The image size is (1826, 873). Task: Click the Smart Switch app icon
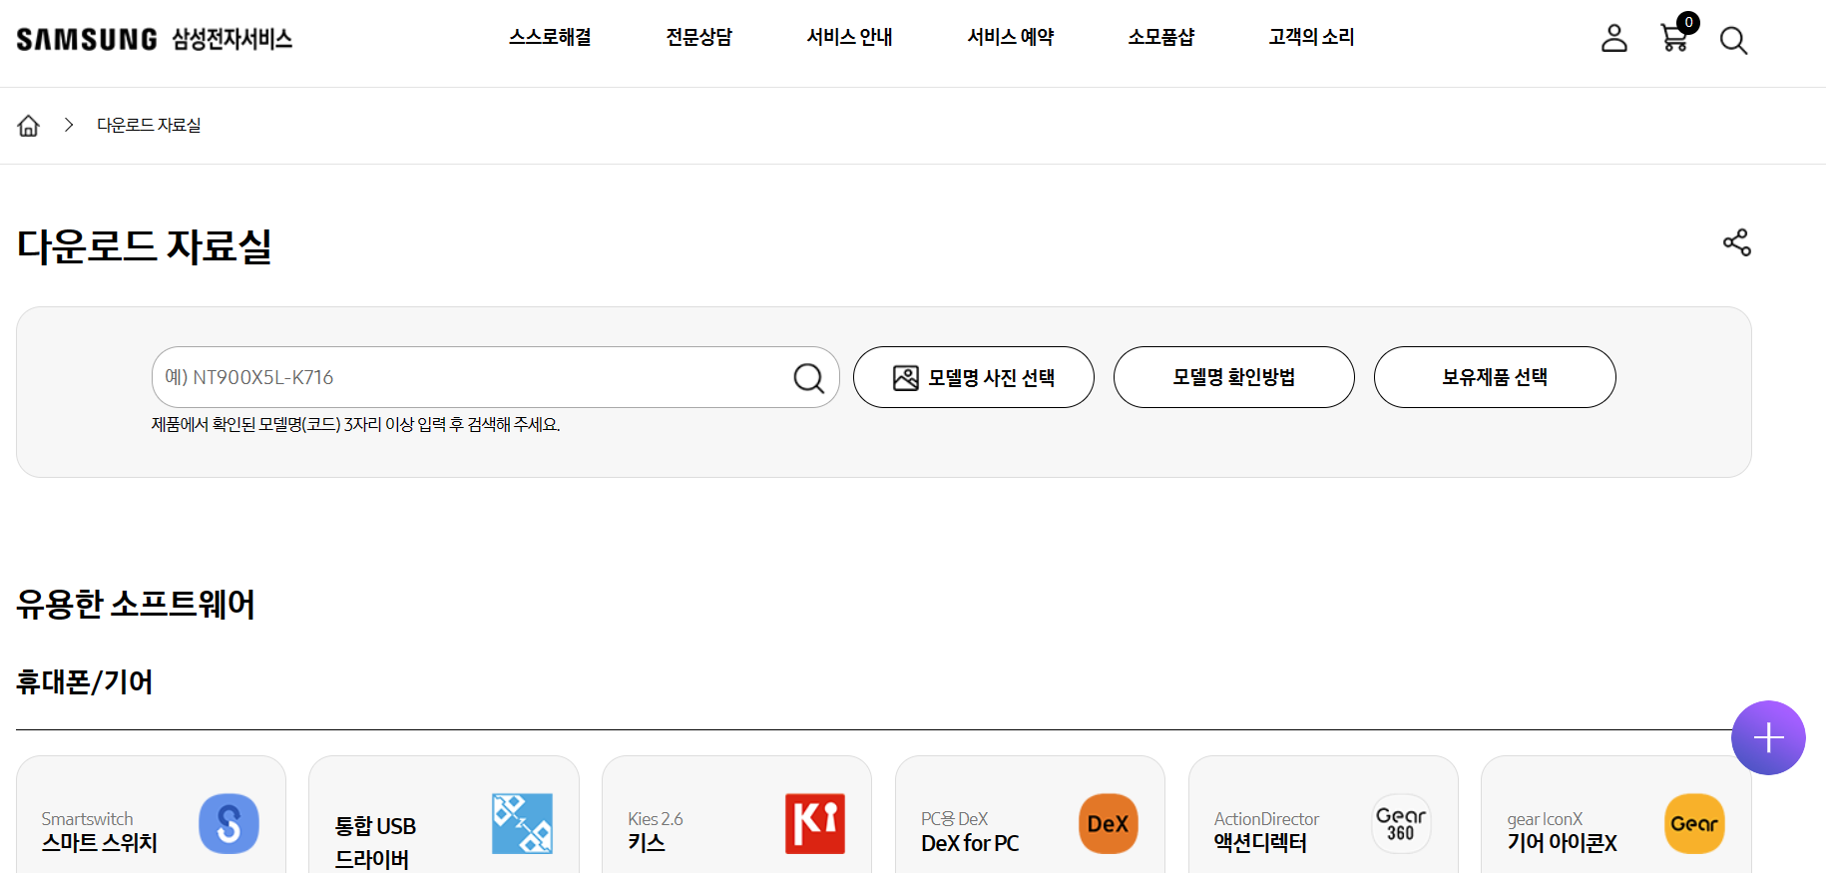[x=228, y=824]
